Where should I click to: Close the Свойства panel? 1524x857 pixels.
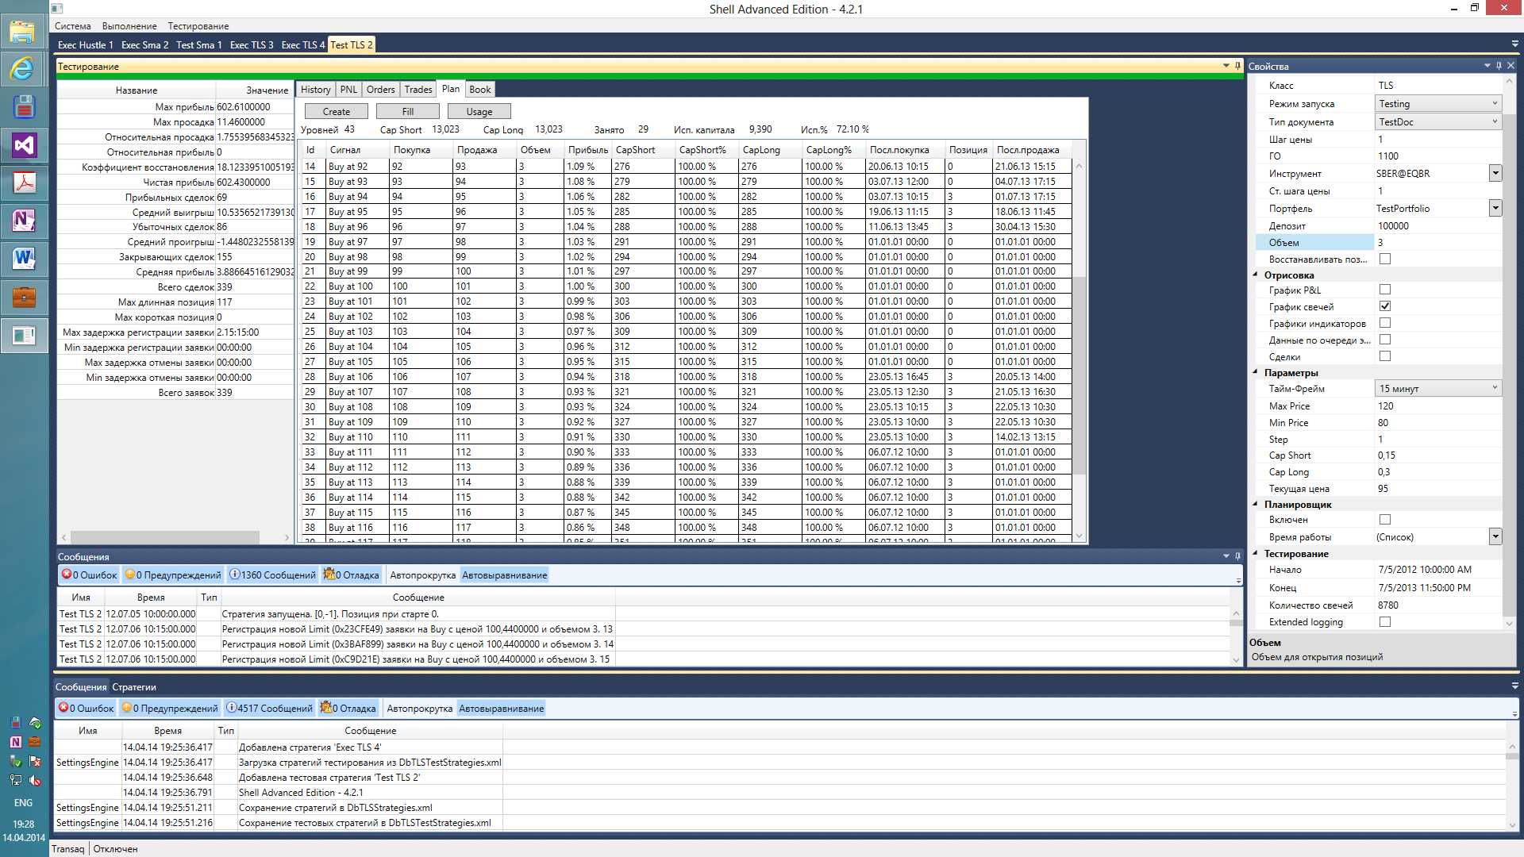coord(1511,66)
